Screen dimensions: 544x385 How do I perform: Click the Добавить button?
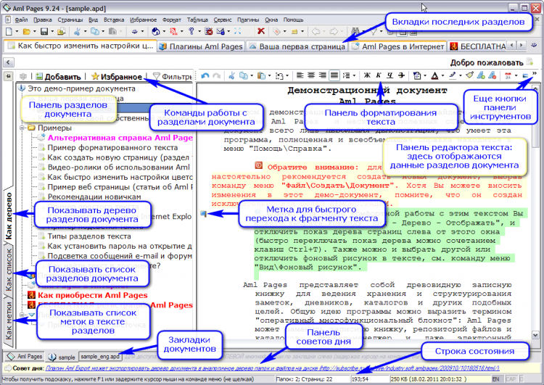tap(58, 76)
